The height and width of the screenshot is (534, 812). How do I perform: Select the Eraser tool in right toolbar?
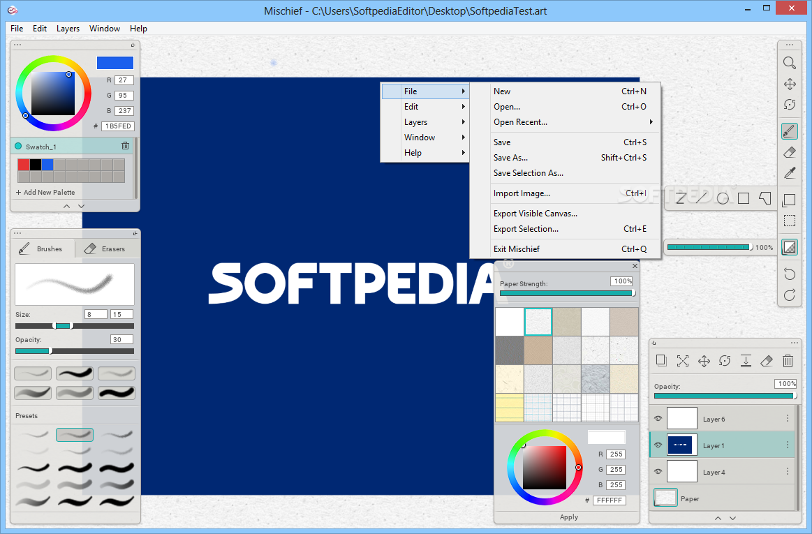789,152
